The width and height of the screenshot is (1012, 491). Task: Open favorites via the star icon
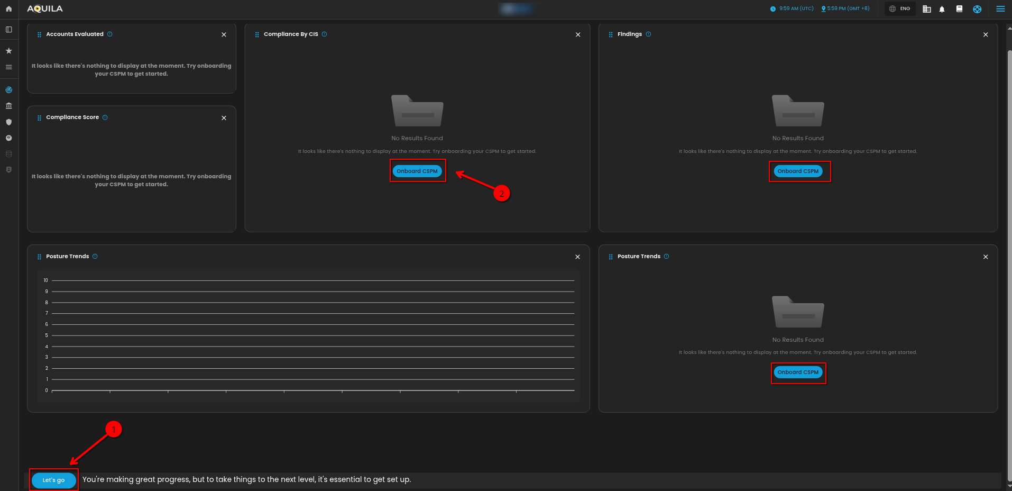[x=9, y=51]
